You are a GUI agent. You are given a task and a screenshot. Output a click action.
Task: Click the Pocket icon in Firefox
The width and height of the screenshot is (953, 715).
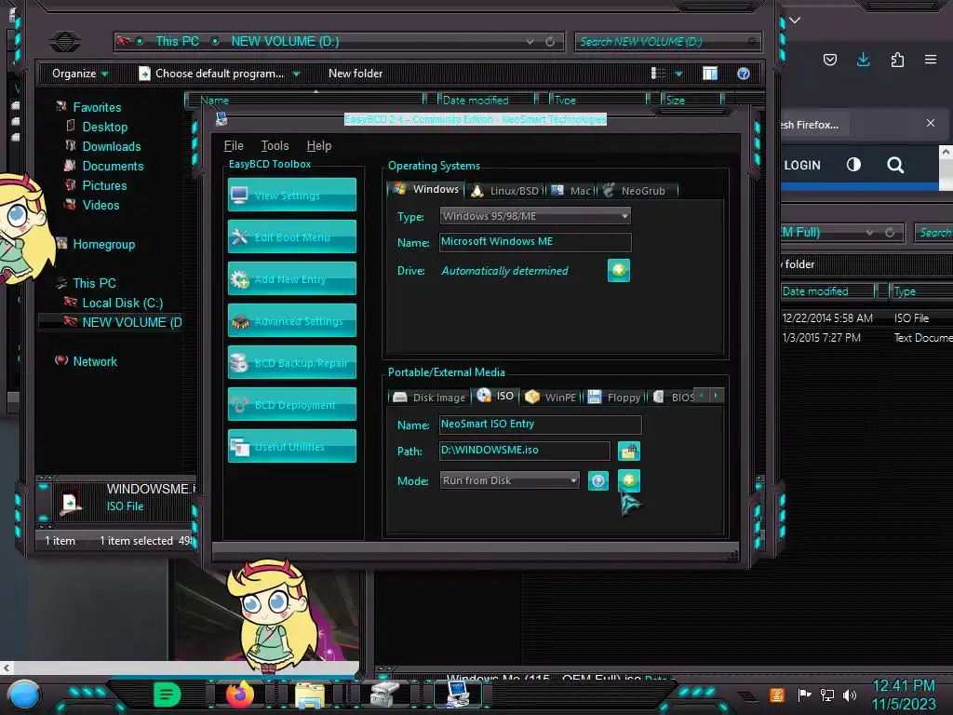point(829,60)
